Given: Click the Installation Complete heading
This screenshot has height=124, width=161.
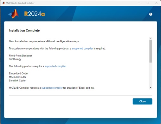Looking at the screenshot, I should point(24,31).
